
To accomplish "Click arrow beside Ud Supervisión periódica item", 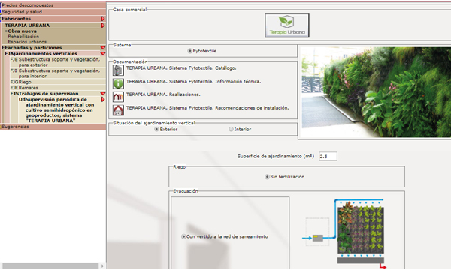I will click(103, 99).
